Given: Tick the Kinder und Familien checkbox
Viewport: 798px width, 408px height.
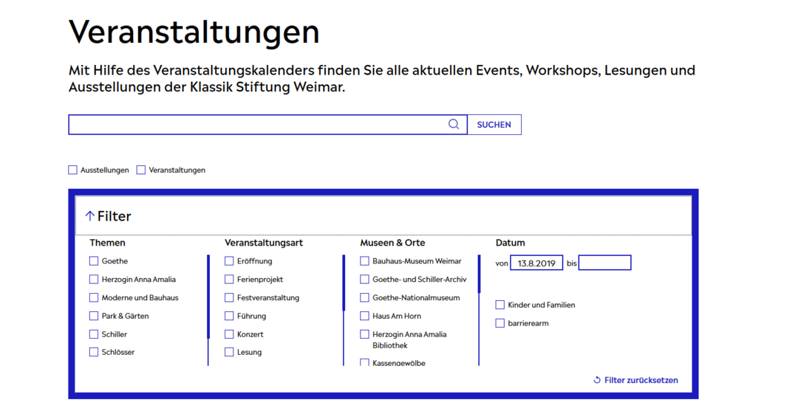Looking at the screenshot, I should pyautogui.click(x=500, y=305).
